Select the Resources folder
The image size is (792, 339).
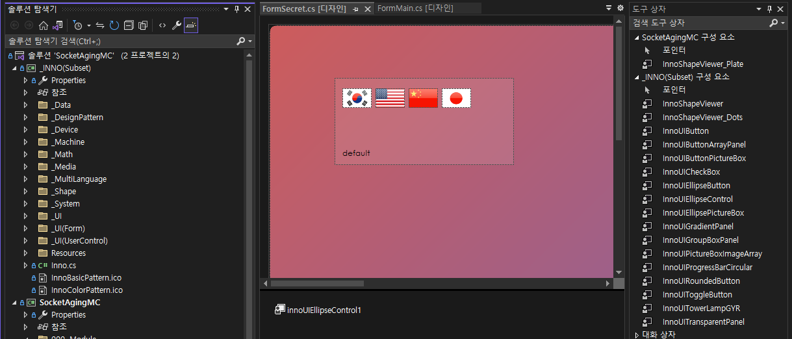click(x=68, y=253)
